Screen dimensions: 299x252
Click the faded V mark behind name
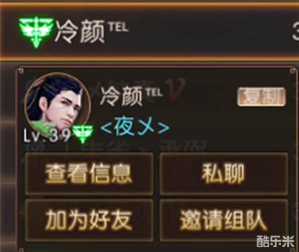pyautogui.click(x=175, y=90)
